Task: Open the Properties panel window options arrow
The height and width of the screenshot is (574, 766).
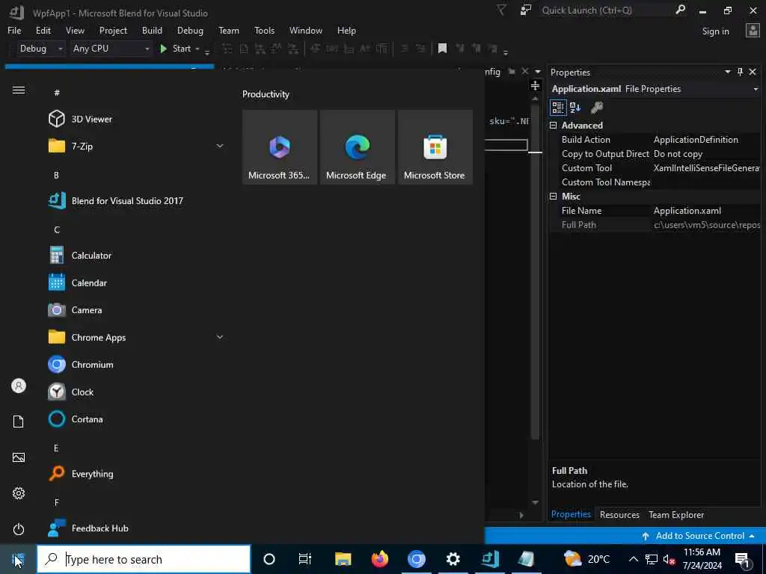Action: click(x=727, y=72)
